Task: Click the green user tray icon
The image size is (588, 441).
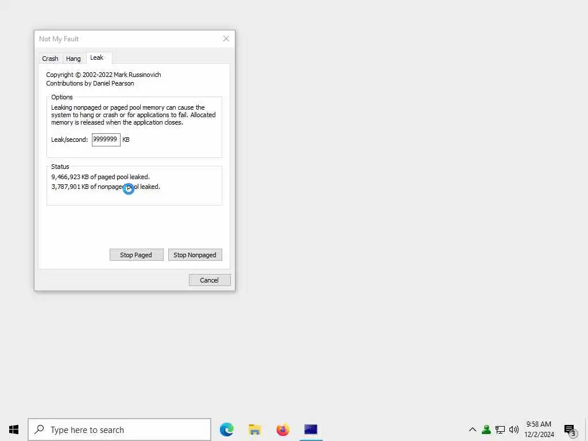Action: (x=486, y=430)
